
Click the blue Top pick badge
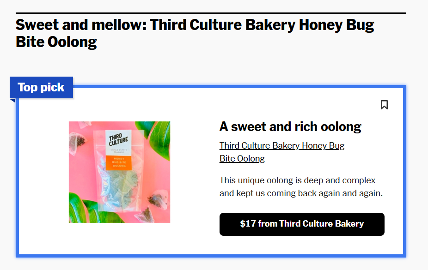click(x=41, y=87)
